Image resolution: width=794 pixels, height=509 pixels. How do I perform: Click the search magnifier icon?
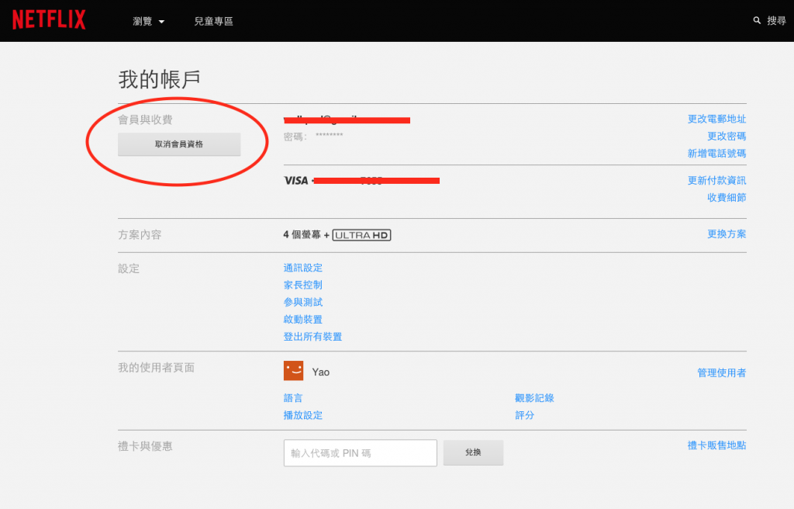click(757, 20)
